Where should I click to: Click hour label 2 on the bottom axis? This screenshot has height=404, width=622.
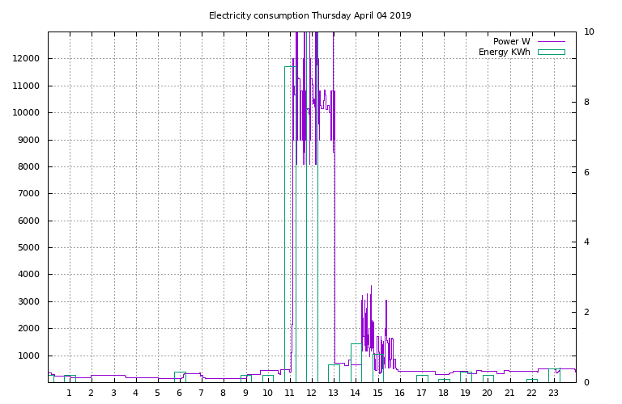coord(92,393)
